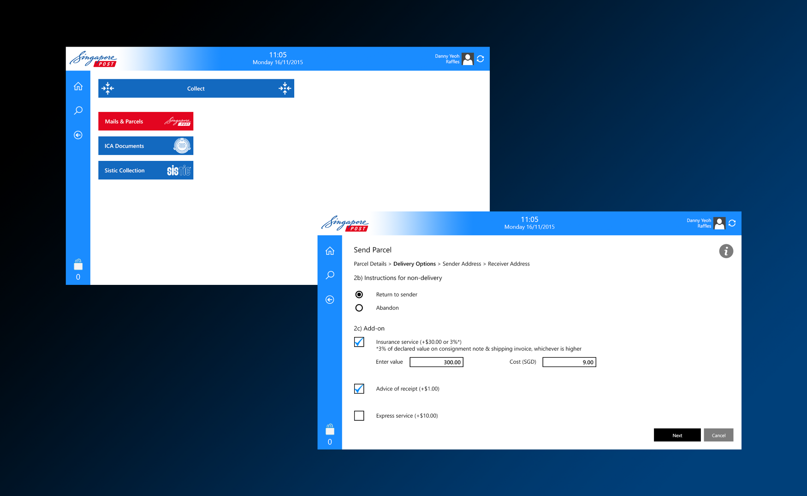
Task: Open the shopping bag cart in Send Parcel sidebar
Action: (330, 430)
